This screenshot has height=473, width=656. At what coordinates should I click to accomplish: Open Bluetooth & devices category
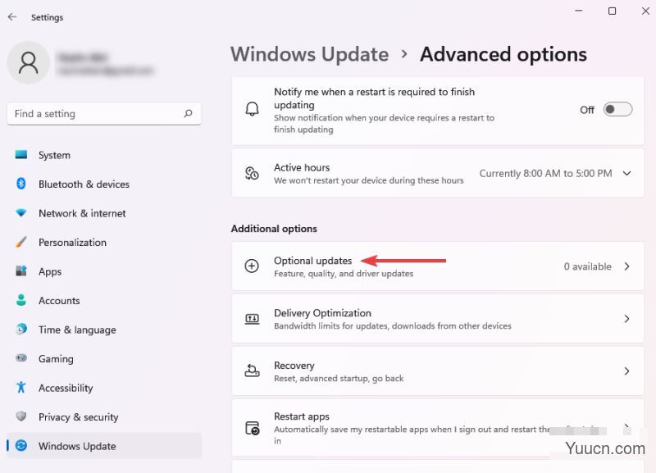coord(104,184)
